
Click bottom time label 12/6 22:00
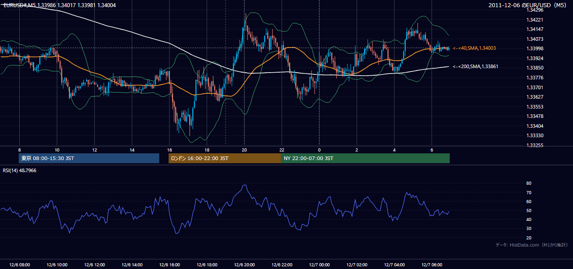pyautogui.click(x=282, y=265)
